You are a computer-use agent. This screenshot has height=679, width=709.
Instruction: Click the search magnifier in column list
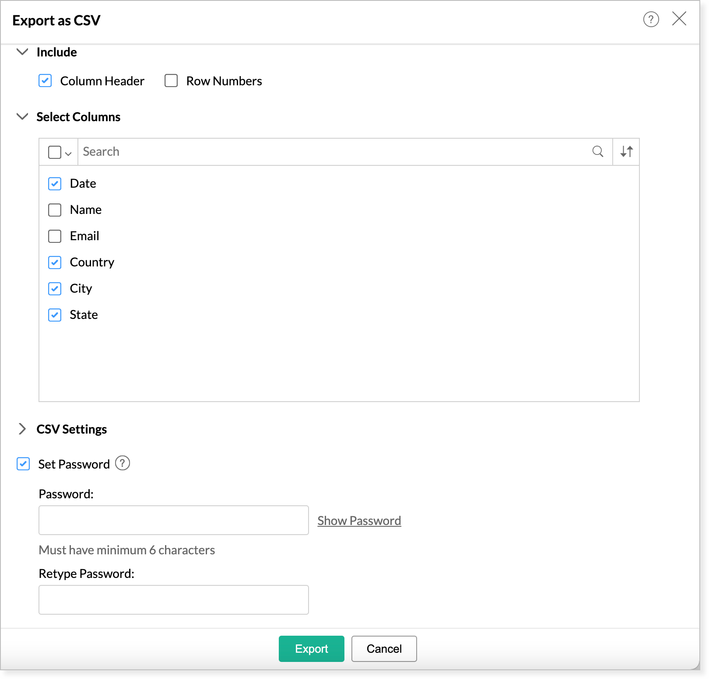[597, 152]
